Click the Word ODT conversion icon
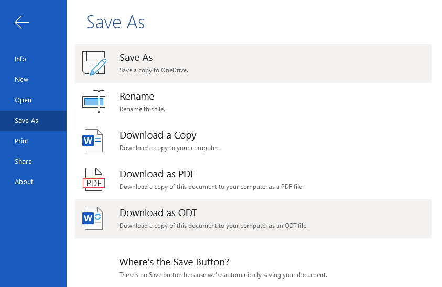The height and width of the screenshot is (287, 442). coord(92,218)
